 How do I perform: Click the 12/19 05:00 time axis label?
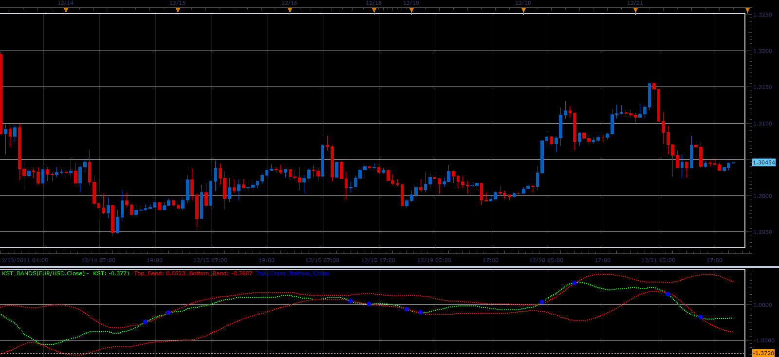point(434,260)
